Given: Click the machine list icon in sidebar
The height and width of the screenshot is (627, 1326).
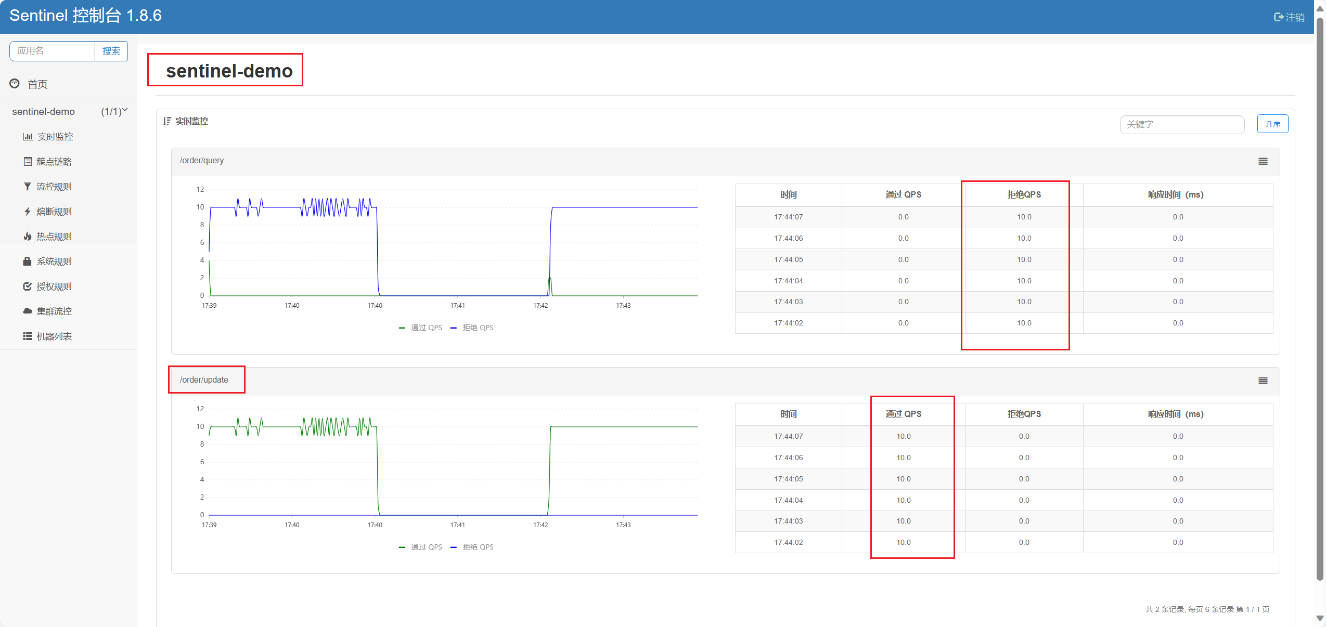Looking at the screenshot, I should click(x=28, y=336).
